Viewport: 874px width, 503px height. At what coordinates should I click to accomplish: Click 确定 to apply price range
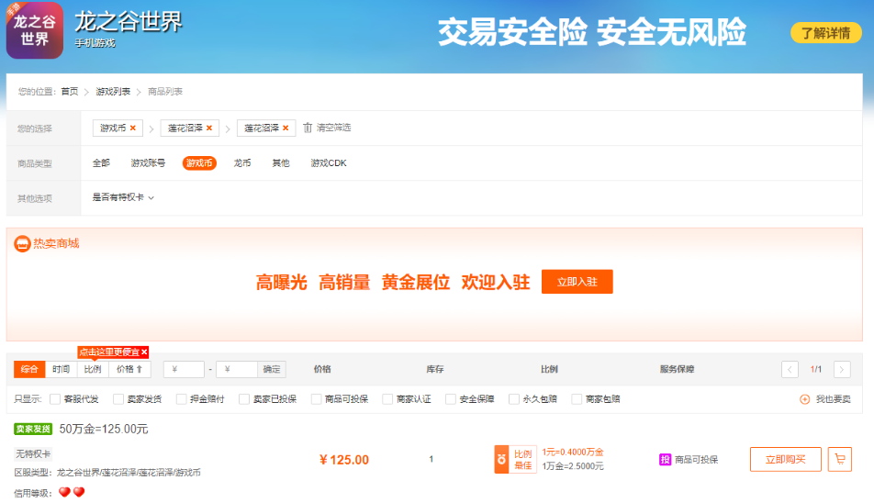tap(272, 369)
